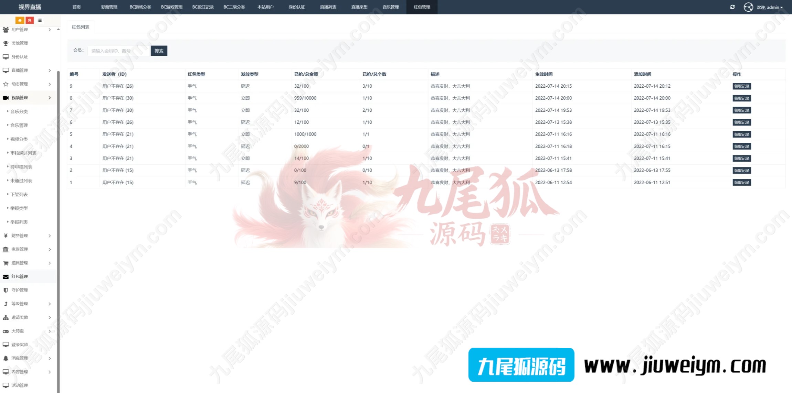This screenshot has width=792, height=393.
Task: Click the admin avatar icon
Action: [748, 7]
